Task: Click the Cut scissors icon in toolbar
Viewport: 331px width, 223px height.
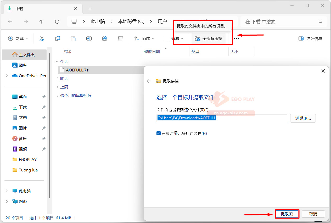Action: [x=42, y=38]
